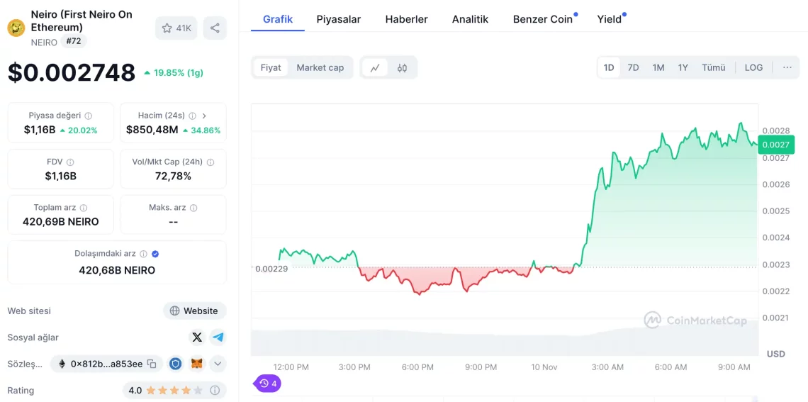Click the green 0.0027 current price label

pos(776,145)
